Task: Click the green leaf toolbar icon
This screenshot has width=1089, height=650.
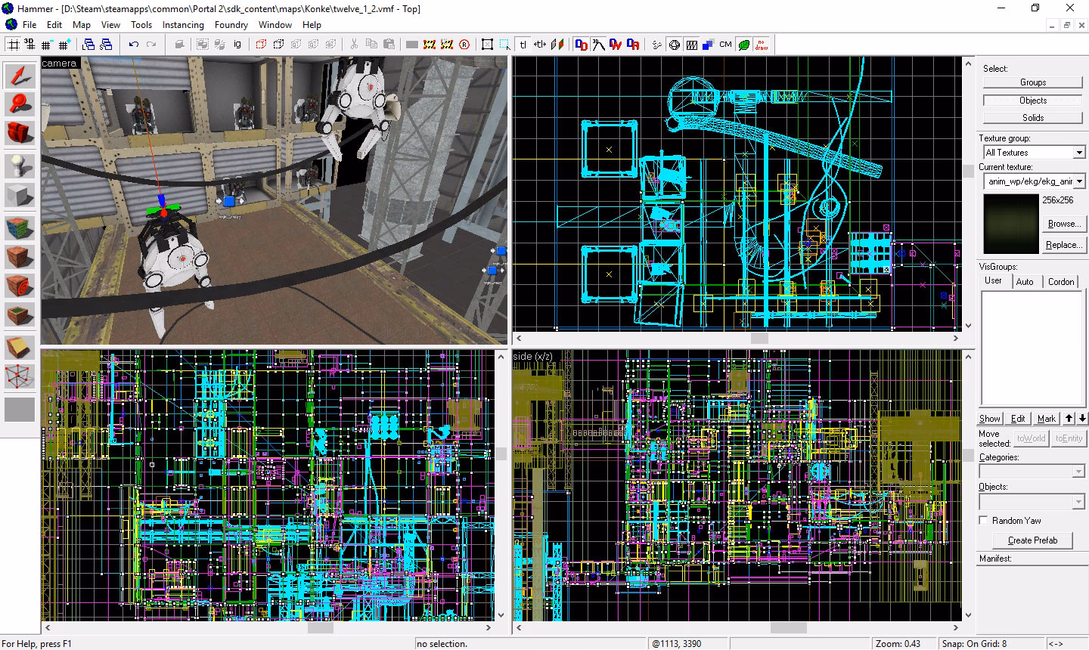Action: [743, 45]
